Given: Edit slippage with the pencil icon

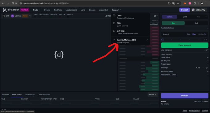Looking at the screenshot, I should coord(207,68).
